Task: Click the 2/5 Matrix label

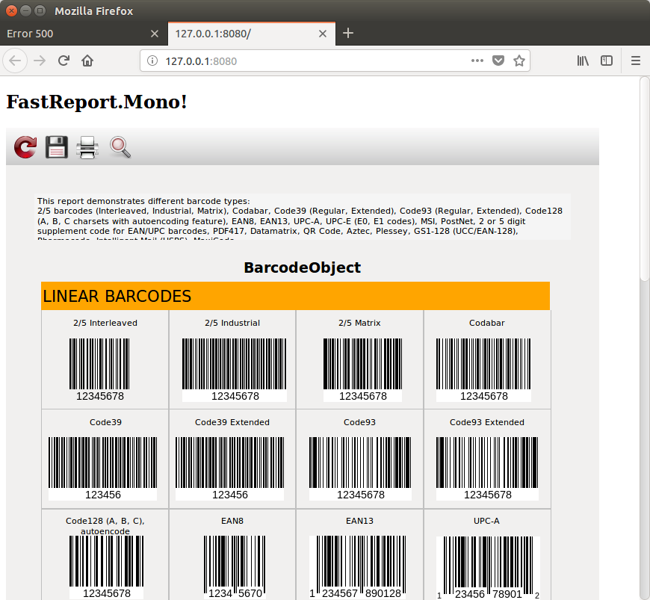Action: click(x=359, y=323)
